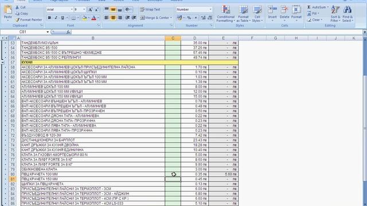Toggle italic formatting
367x206 pixels.
point(56,18)
